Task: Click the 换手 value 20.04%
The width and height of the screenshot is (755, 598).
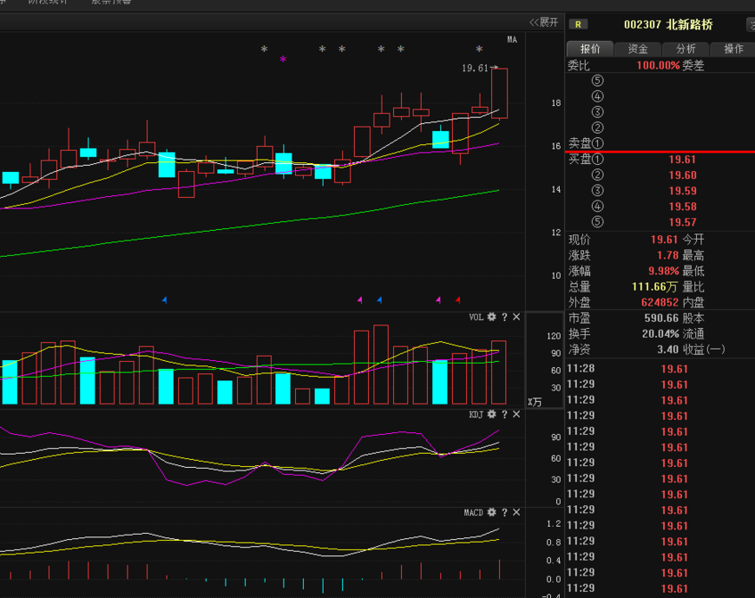Action: [x=660, y=333]
